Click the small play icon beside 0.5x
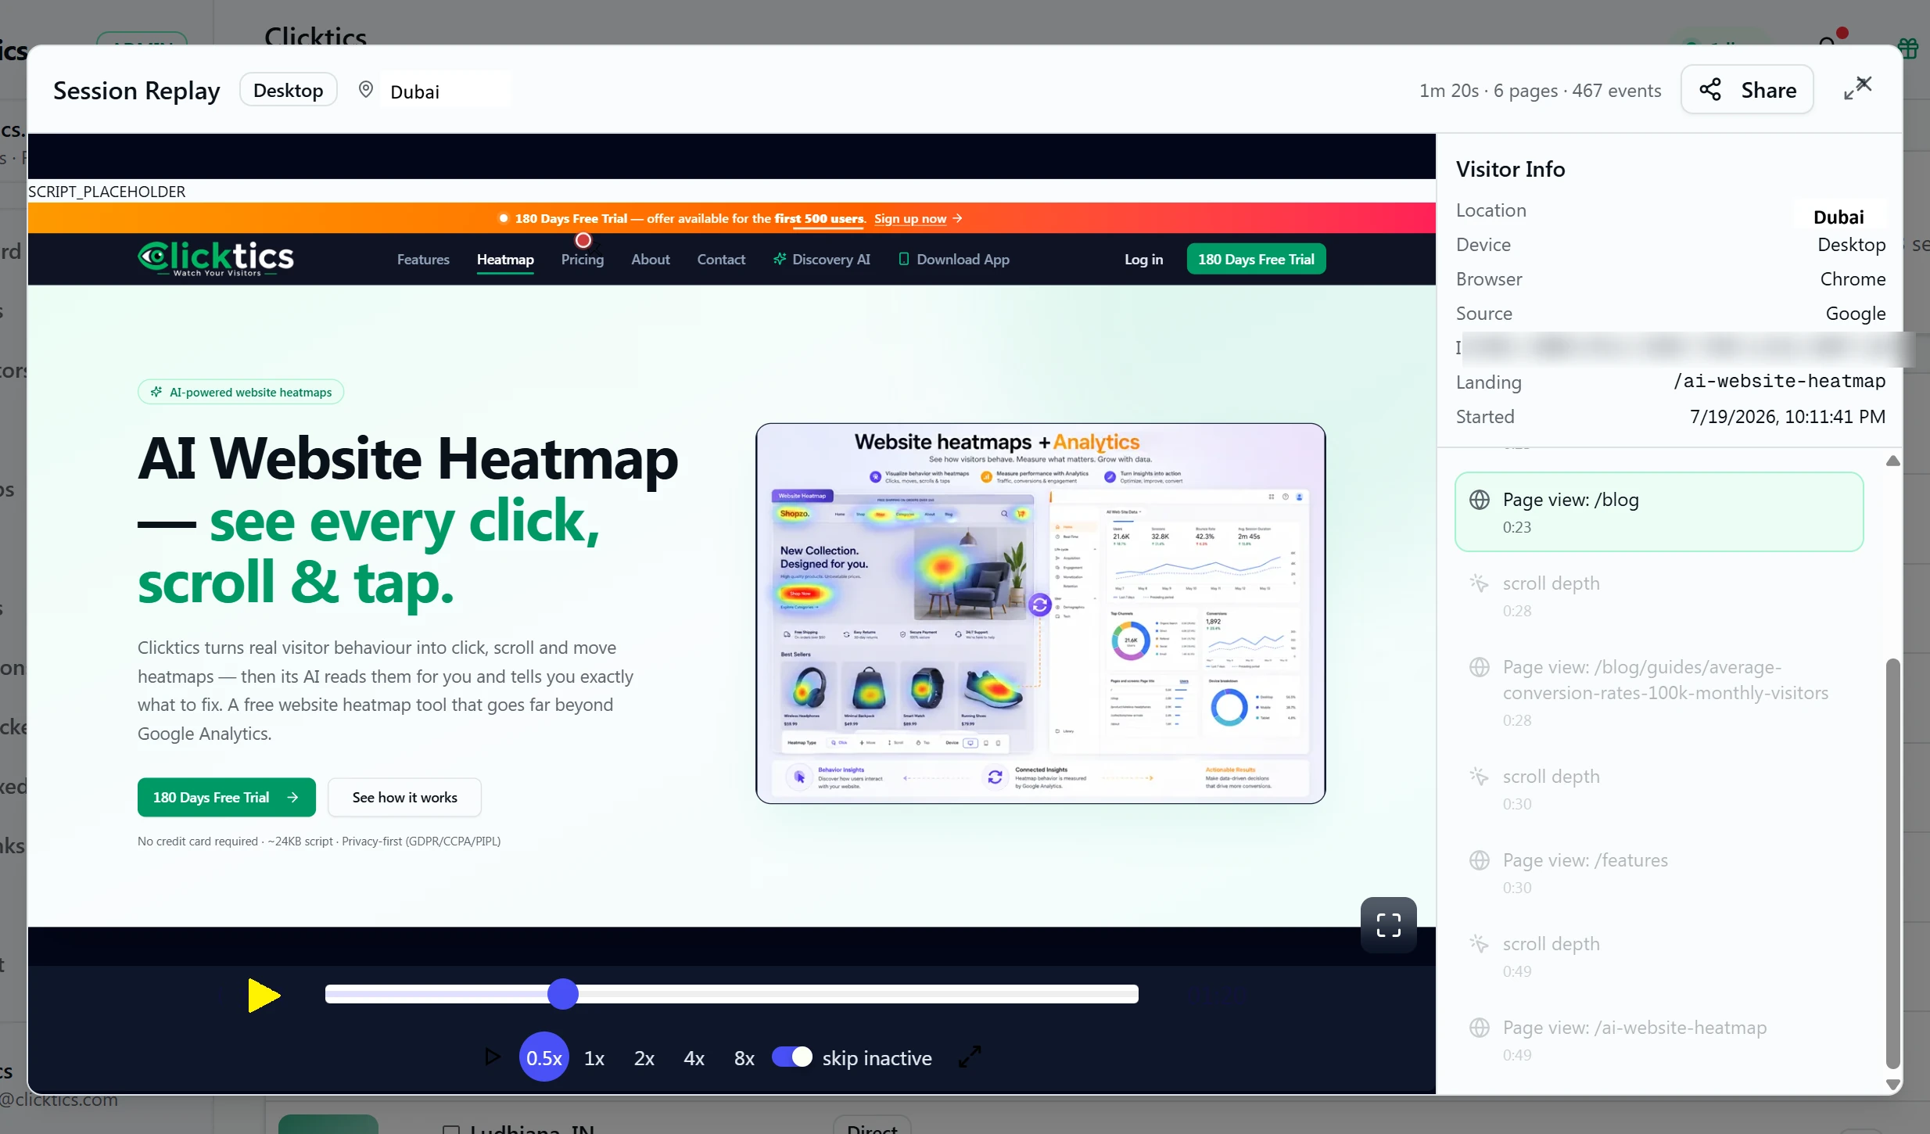 point(492,1057)
